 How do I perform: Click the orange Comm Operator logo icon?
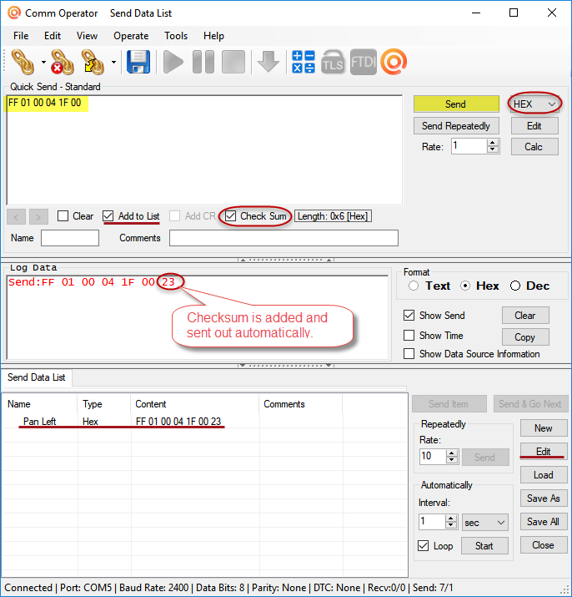(x=394, y=62)
